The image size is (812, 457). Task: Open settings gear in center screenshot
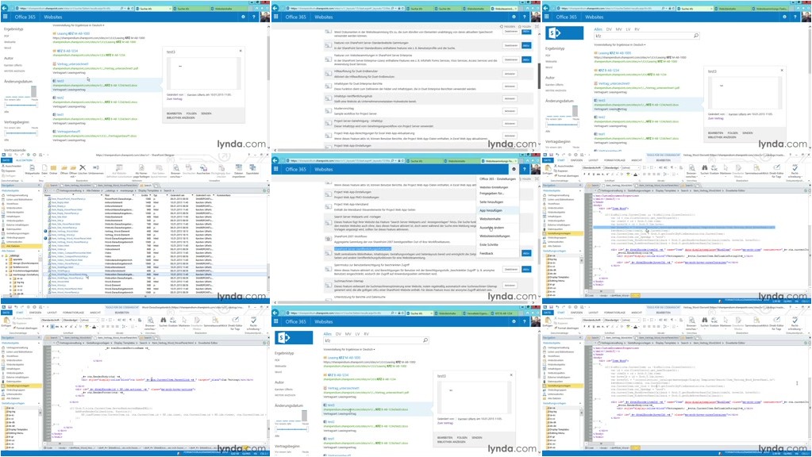click(x=514, y=169)
